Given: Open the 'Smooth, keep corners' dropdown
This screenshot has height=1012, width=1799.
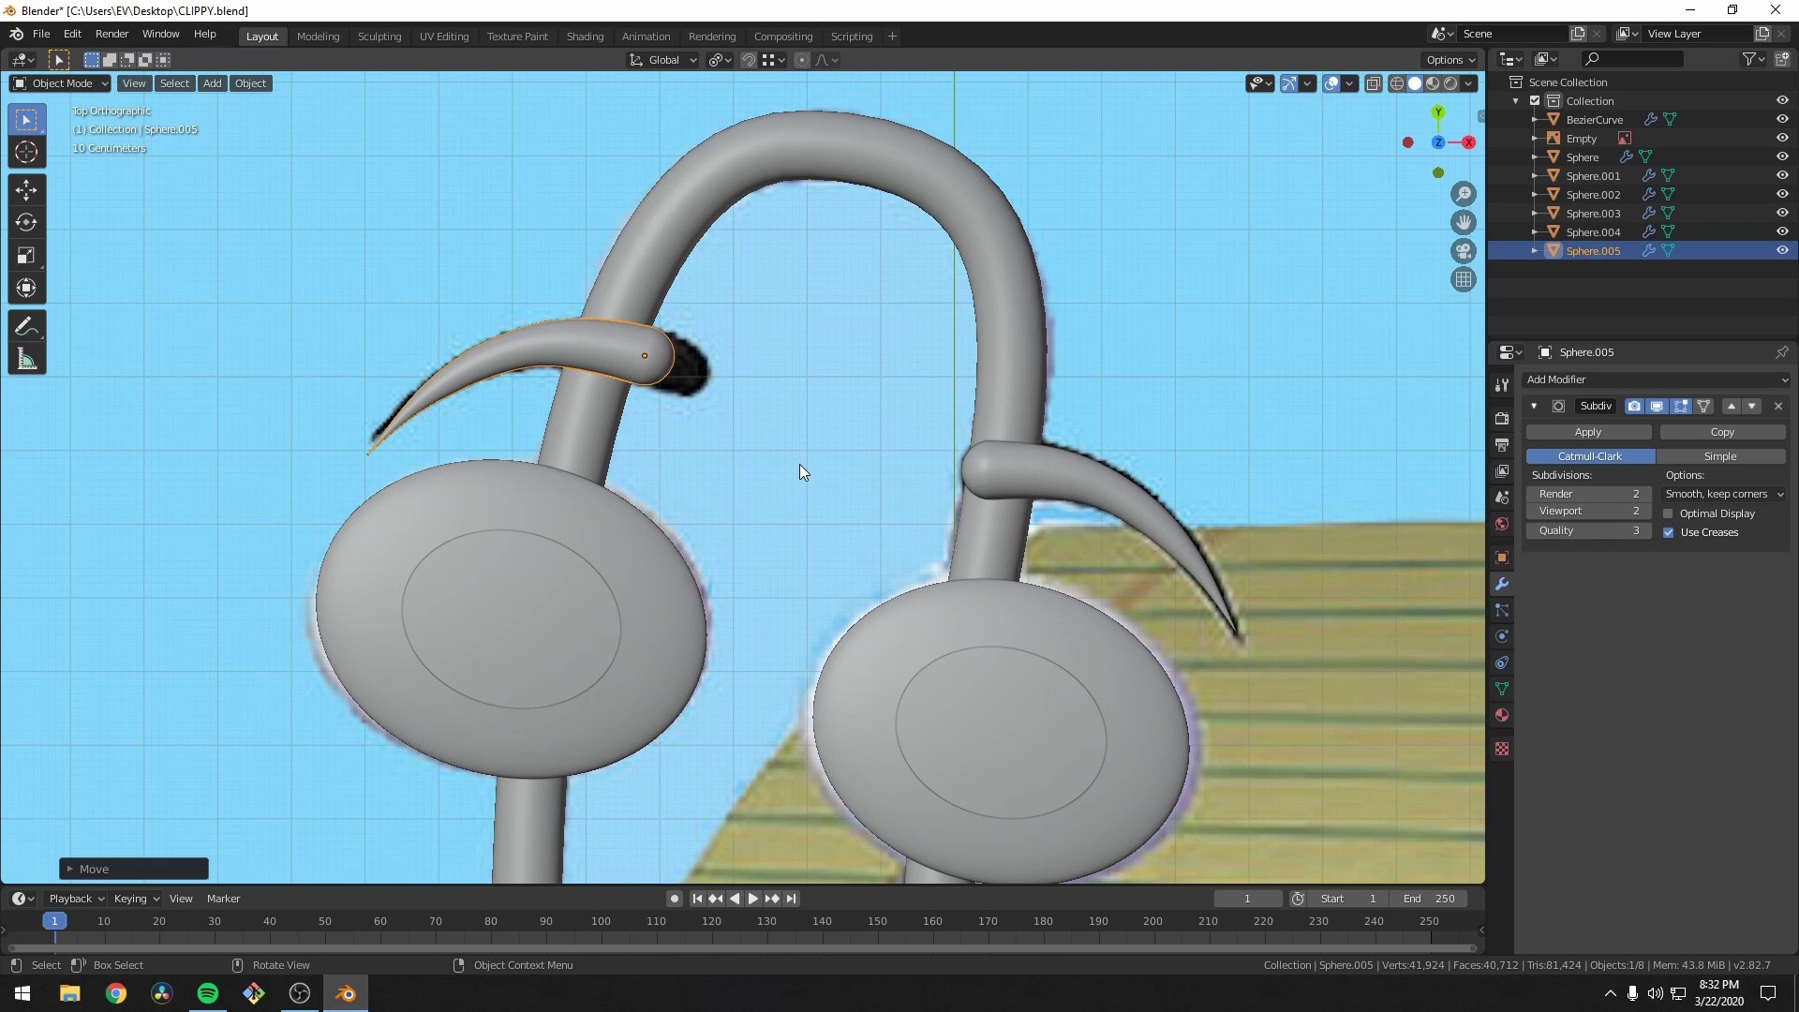Looking at the screenshot, I should click(x=1723, y=494).
